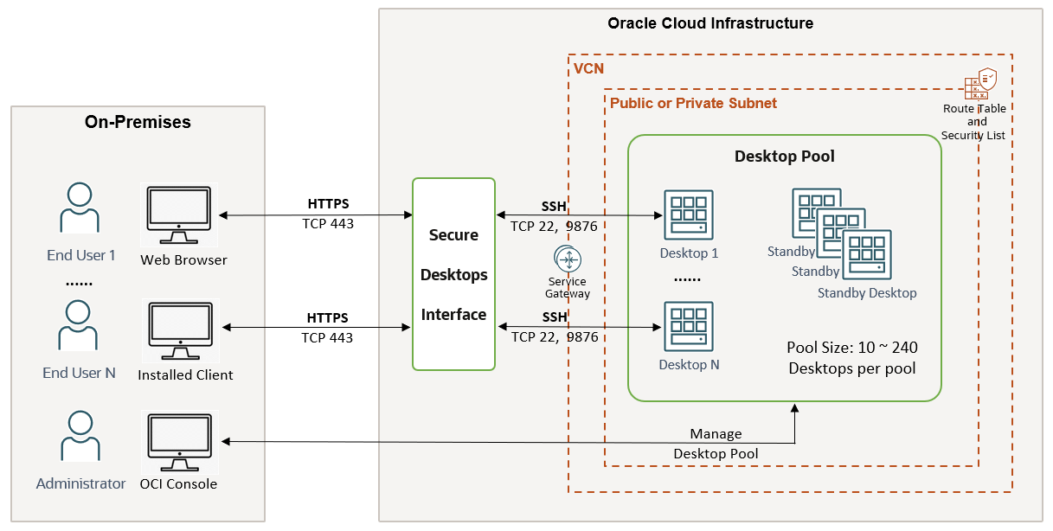The width and height of the screenshot is (1053, 531).
Task: Click the HTTPS TCP 443 connection arrow
Action: tap(328, 214)
